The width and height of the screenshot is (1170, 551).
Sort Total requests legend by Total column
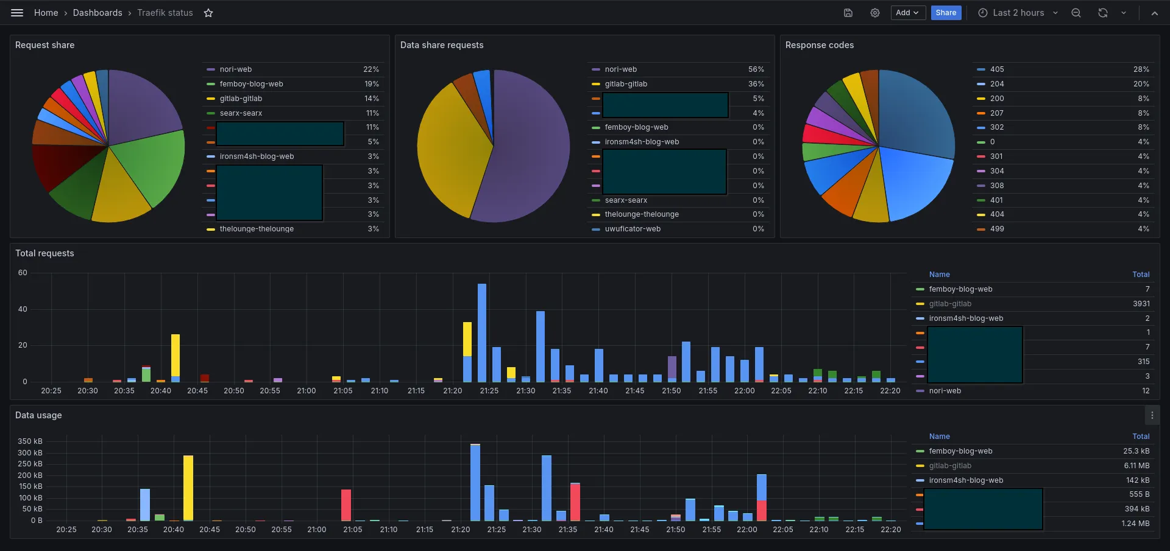coord(1141,275)
